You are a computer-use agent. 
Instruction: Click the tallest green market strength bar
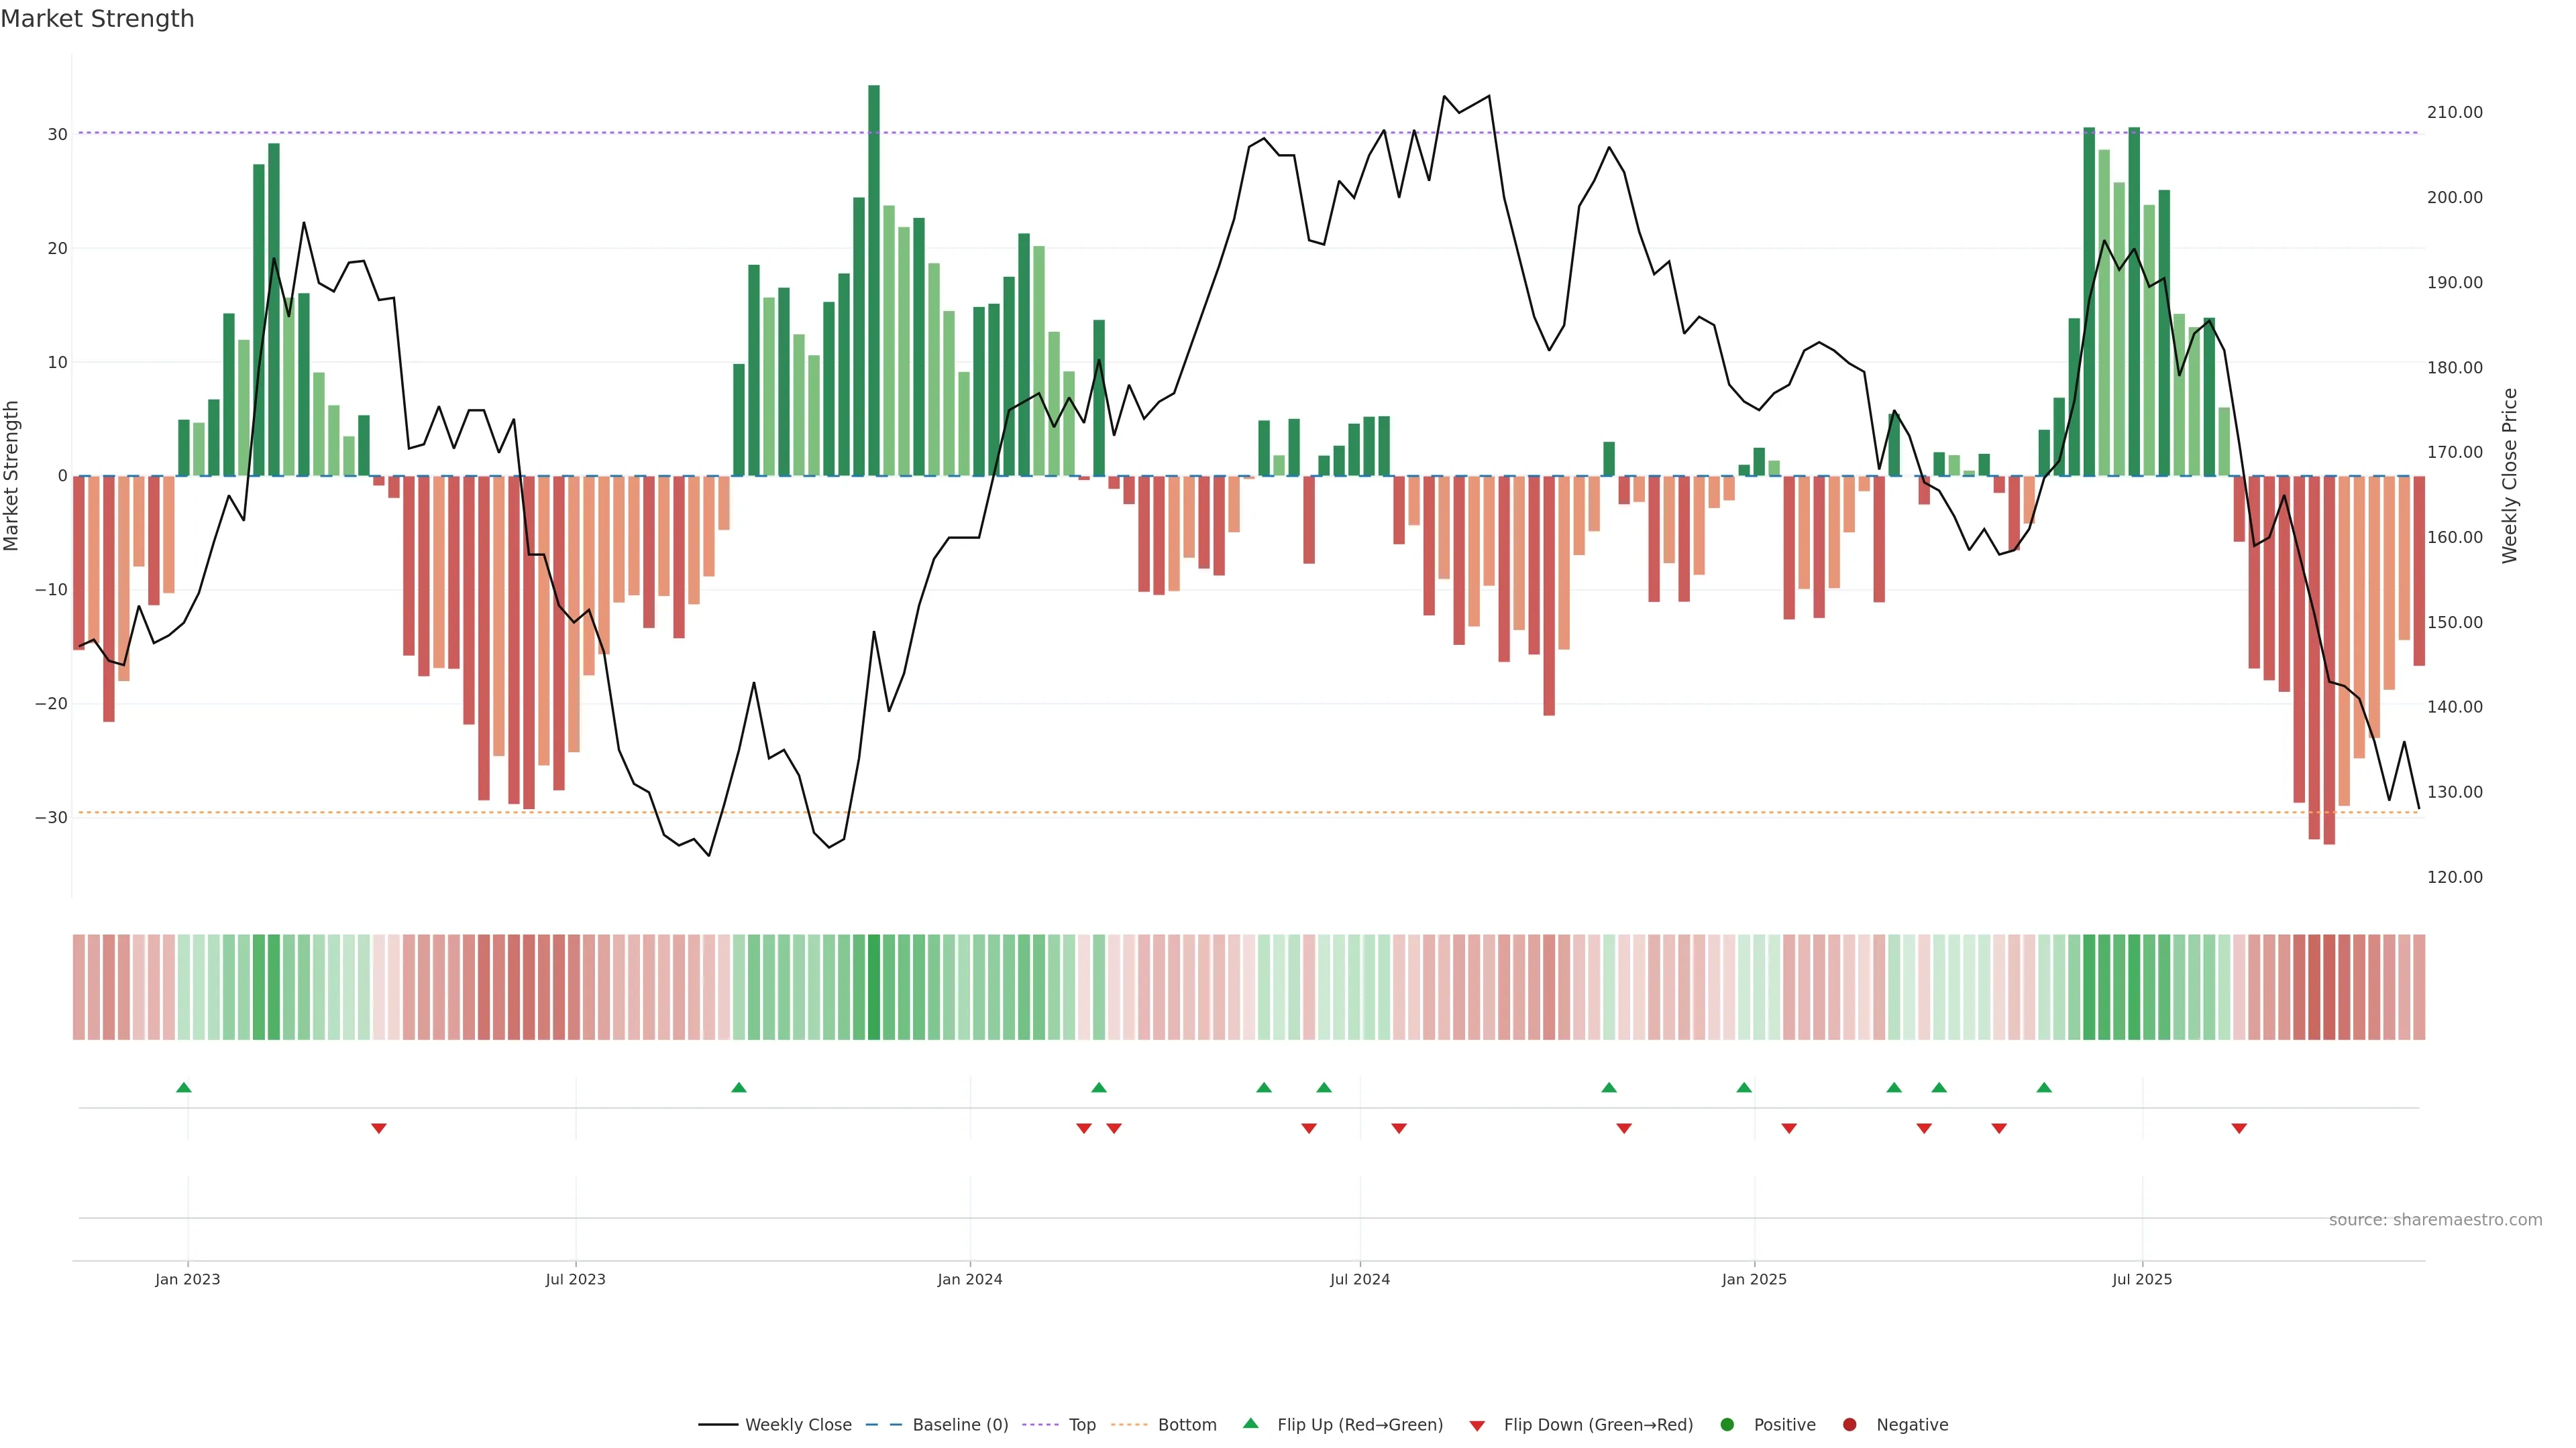[x=874, y=280]
